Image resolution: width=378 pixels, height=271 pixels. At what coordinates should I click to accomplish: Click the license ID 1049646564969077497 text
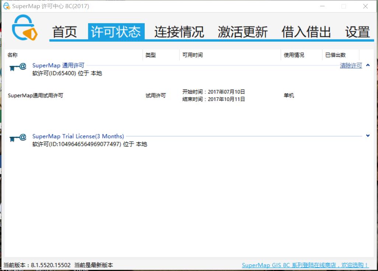click(89, 144)
